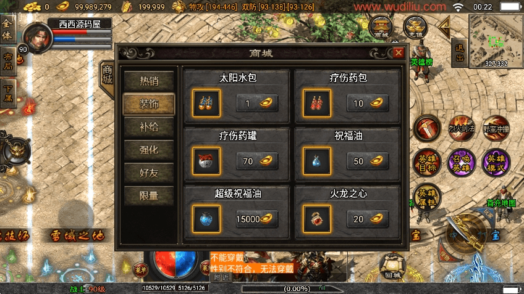Tap the 回城 return to town icon
This screenshot has width=524, height=294.
(392, 267)
